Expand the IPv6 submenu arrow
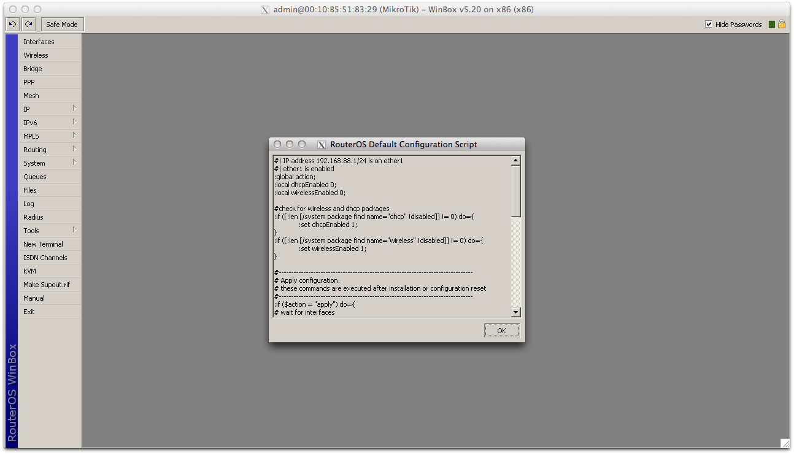 pos(74,122)
